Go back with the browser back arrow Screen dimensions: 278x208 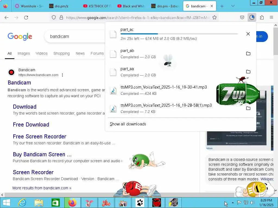click(x=7, y=18)
